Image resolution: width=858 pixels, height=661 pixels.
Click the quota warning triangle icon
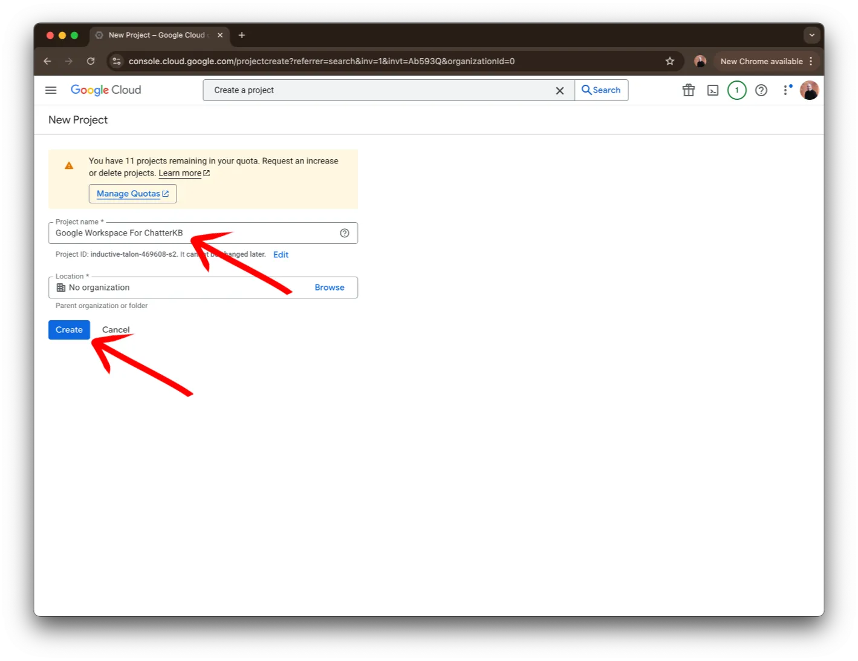click(x=69, y=165)
